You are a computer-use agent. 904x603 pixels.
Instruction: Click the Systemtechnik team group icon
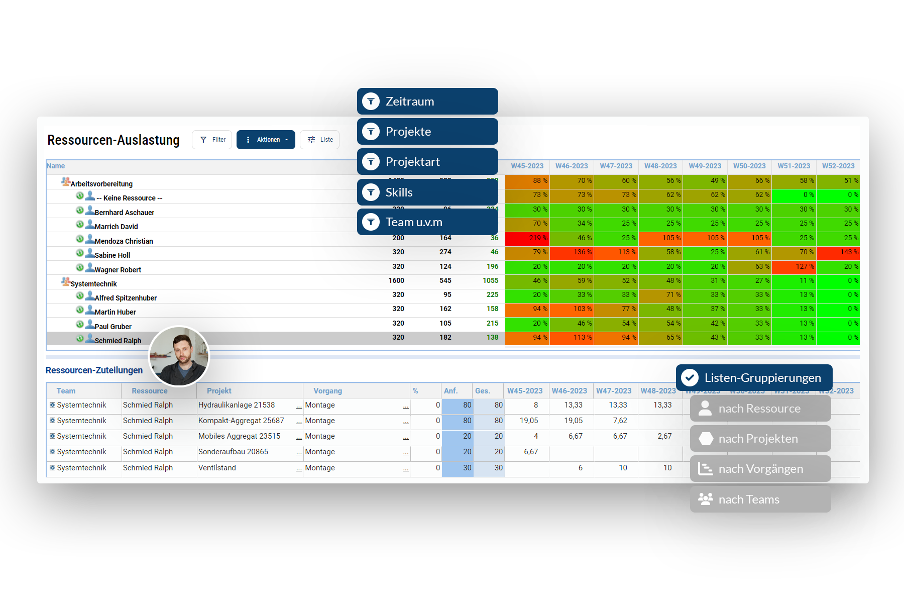[65, 282]
